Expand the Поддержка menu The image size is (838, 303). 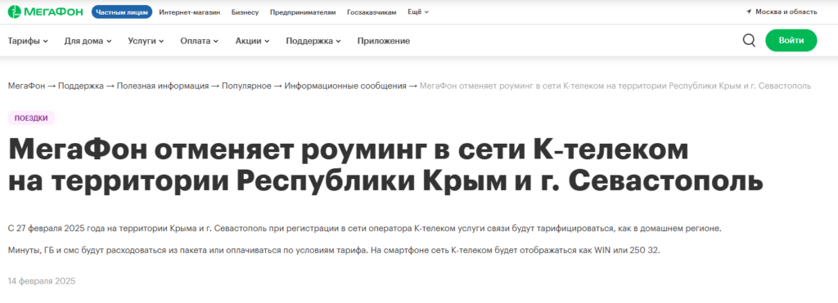pyautogui.click(x=313, y=41)
